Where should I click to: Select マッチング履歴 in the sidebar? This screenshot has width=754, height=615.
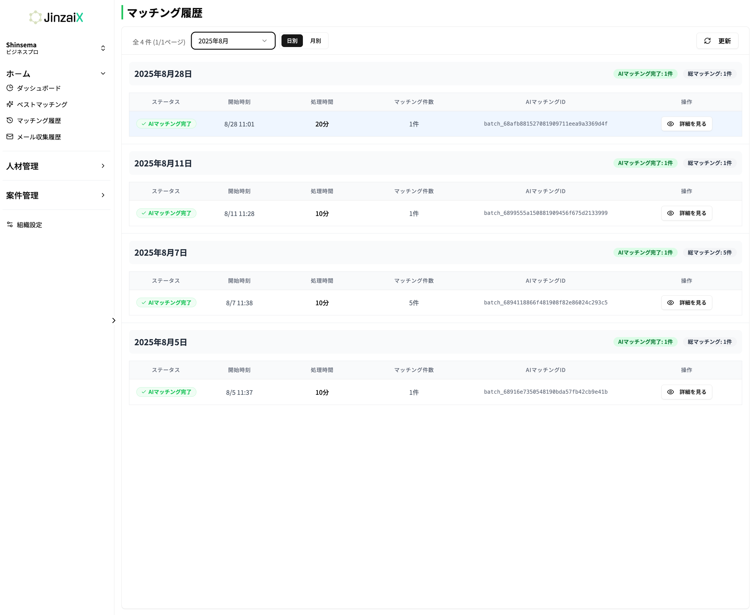[39, 121]
